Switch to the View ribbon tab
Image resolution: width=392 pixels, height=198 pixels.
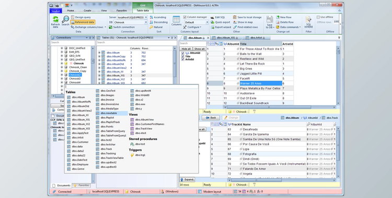[x=104, y=11]
